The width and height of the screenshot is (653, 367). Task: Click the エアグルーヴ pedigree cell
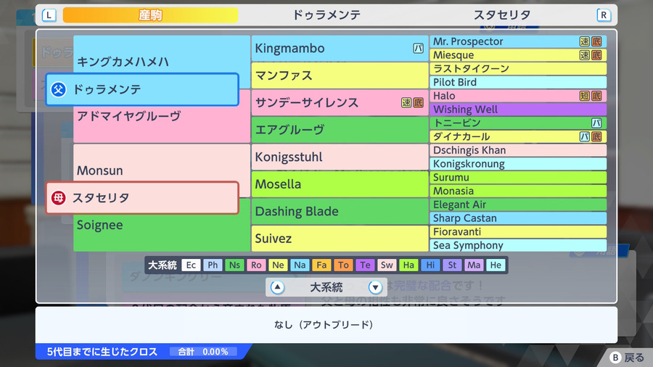coord(340,130)
